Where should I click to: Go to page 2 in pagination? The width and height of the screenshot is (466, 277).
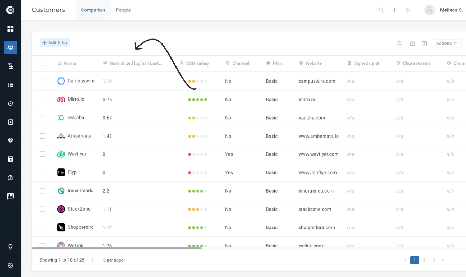(424, 260)
